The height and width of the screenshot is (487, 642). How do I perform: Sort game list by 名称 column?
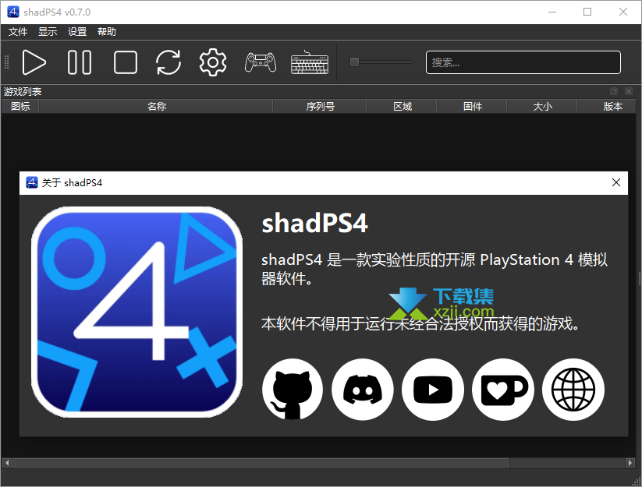pos(156,107)
